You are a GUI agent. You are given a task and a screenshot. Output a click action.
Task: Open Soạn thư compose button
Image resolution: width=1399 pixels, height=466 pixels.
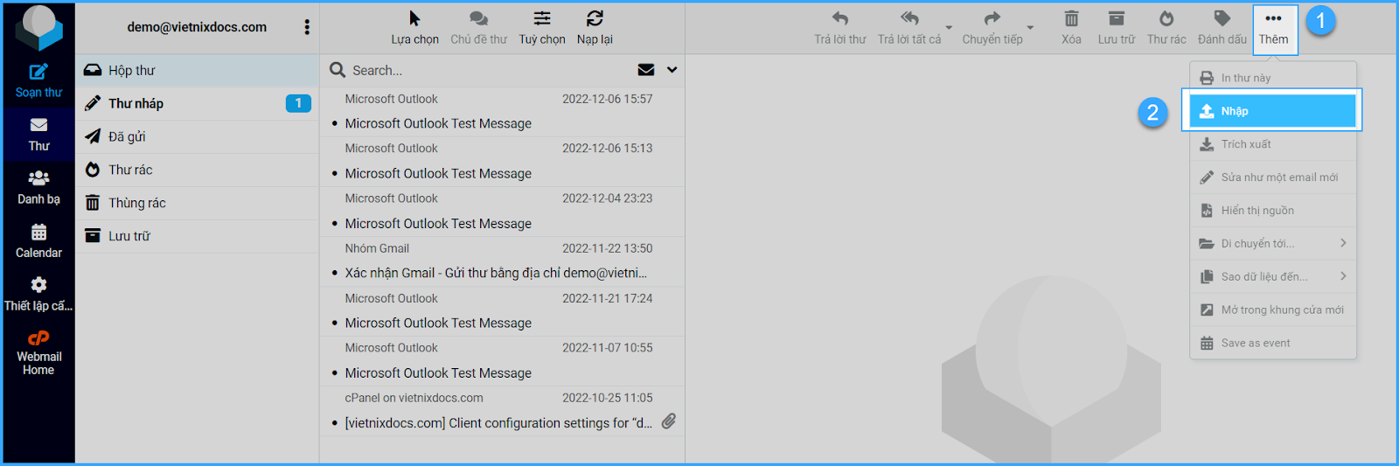click(x=38, y=80)
